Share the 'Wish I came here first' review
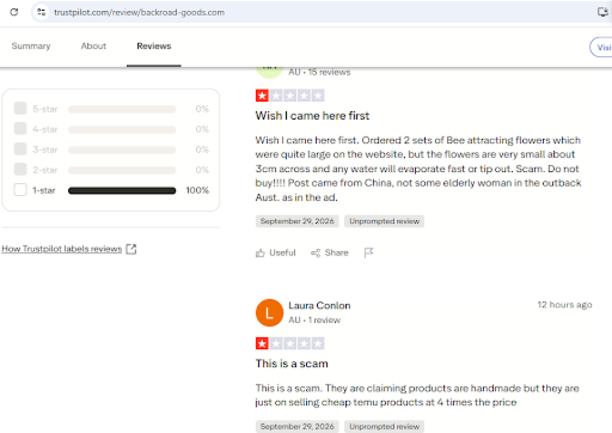The image size is (612, 433). [329, 253]
